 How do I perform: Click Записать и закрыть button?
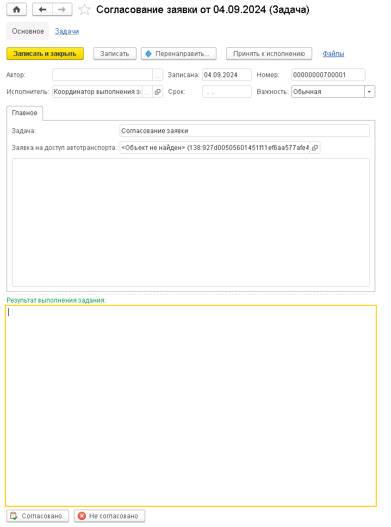point(45,54)
